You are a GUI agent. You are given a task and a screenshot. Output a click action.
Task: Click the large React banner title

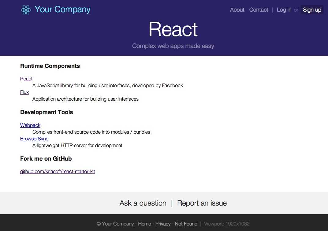173,29
